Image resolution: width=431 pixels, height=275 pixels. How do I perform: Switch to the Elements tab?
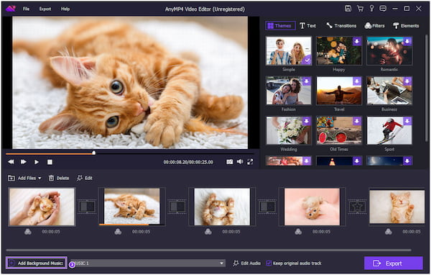(406, 26)
